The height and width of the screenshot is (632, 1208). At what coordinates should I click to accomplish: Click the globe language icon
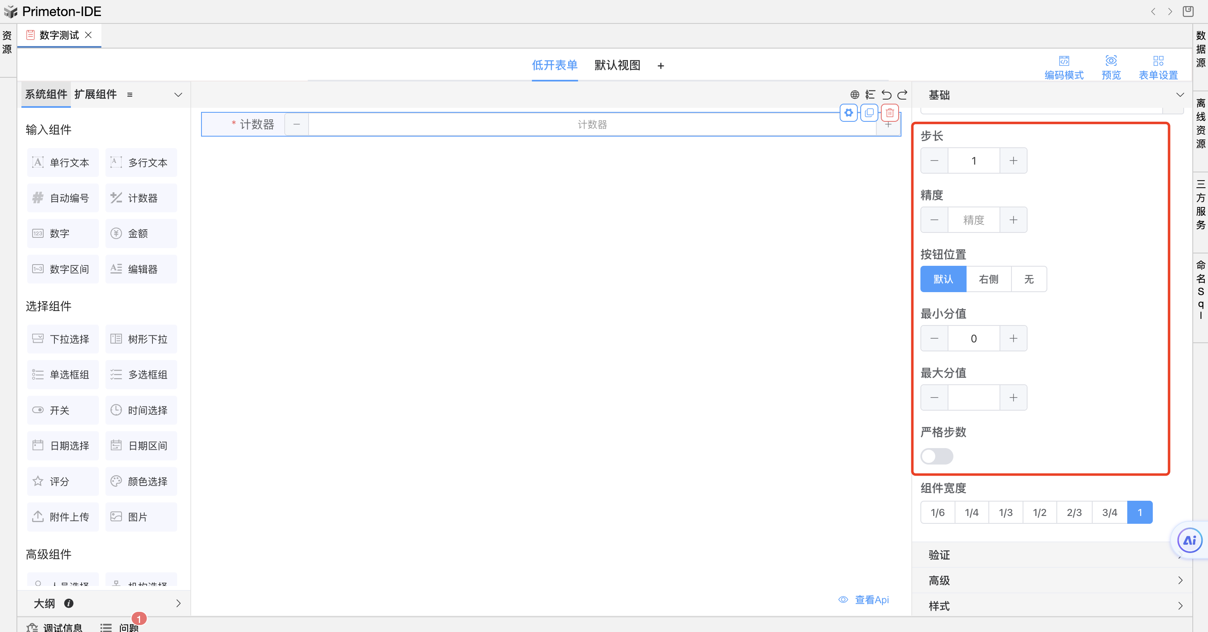click(855, 95)
